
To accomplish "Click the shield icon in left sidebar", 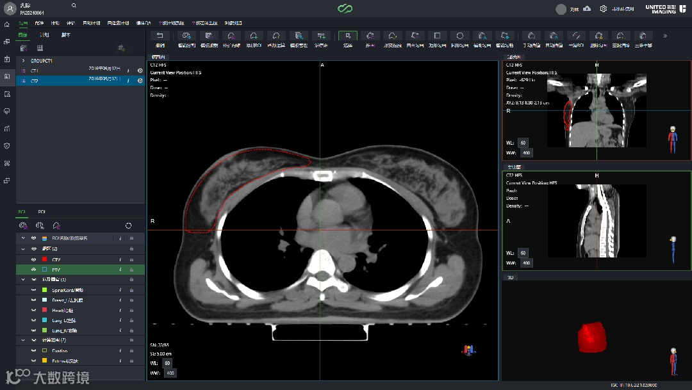I will (x=6, y=146).
